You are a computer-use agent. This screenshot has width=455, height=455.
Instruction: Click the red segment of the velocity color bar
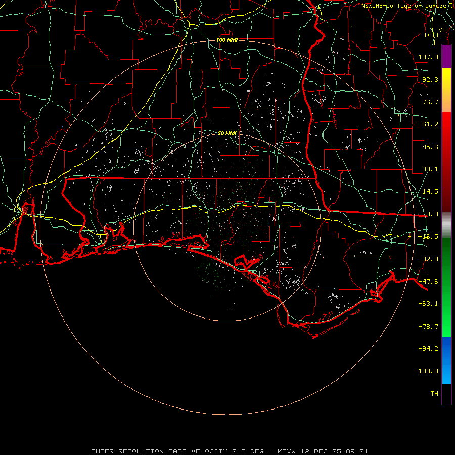pyautogui.click(x=446, y=162)
